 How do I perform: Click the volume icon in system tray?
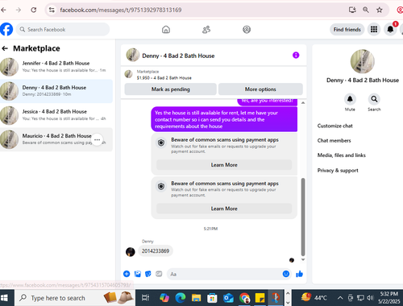click(x=370, y=298)
